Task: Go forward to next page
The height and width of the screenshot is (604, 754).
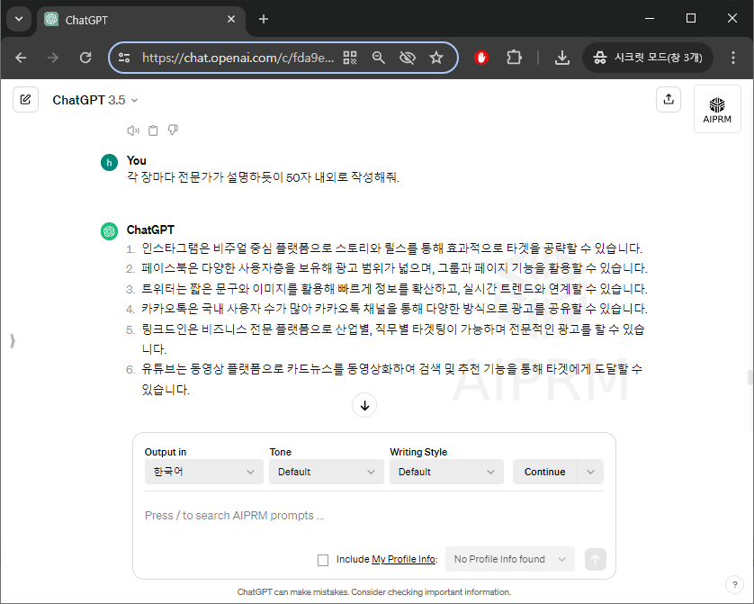Action: [x=53, y=58]
